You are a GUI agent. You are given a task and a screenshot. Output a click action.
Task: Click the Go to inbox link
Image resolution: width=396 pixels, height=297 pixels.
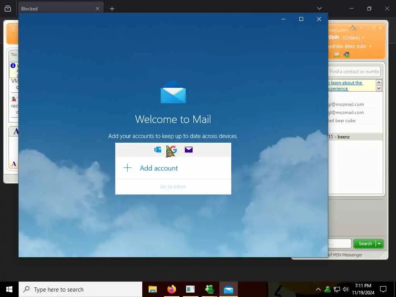[173, 187]
